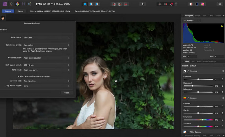
Task: Switch to the Lens tab
Action: coord(192,61)
